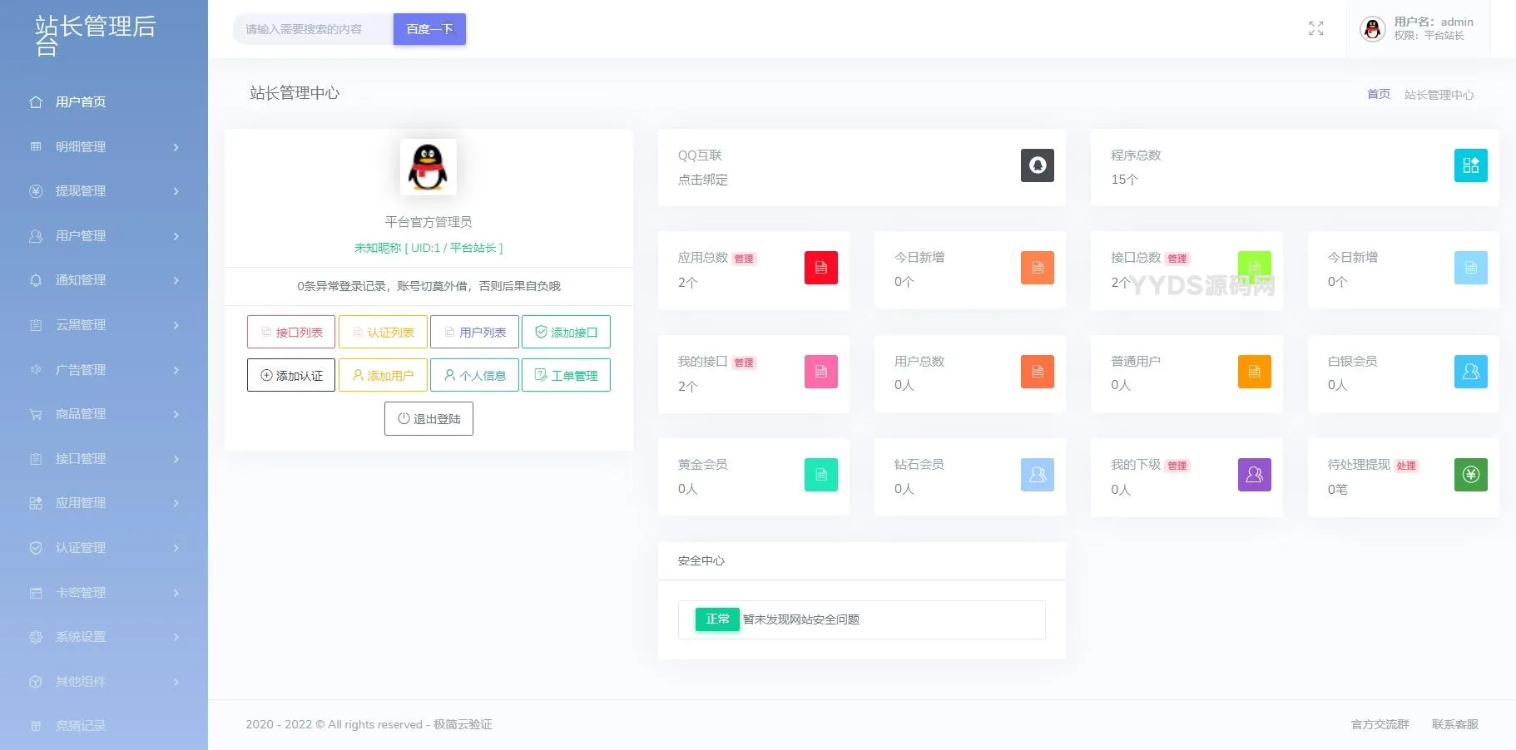Click 管理 badge on 我的下级
Screen dimensions: 1516x750
click(1177, 466)
